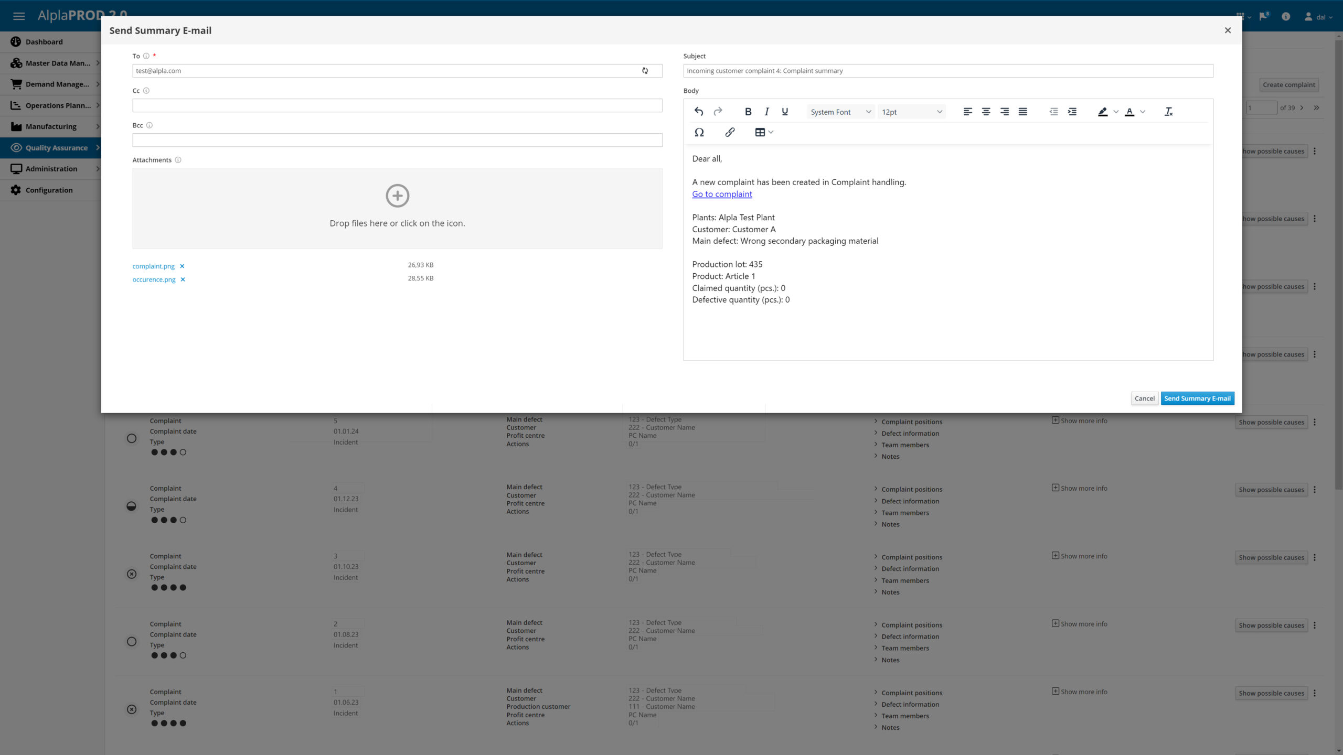This screenshot has width=1343, height=755.
Task: Select the radio button for complaint 5
Action: click(132, 438)
